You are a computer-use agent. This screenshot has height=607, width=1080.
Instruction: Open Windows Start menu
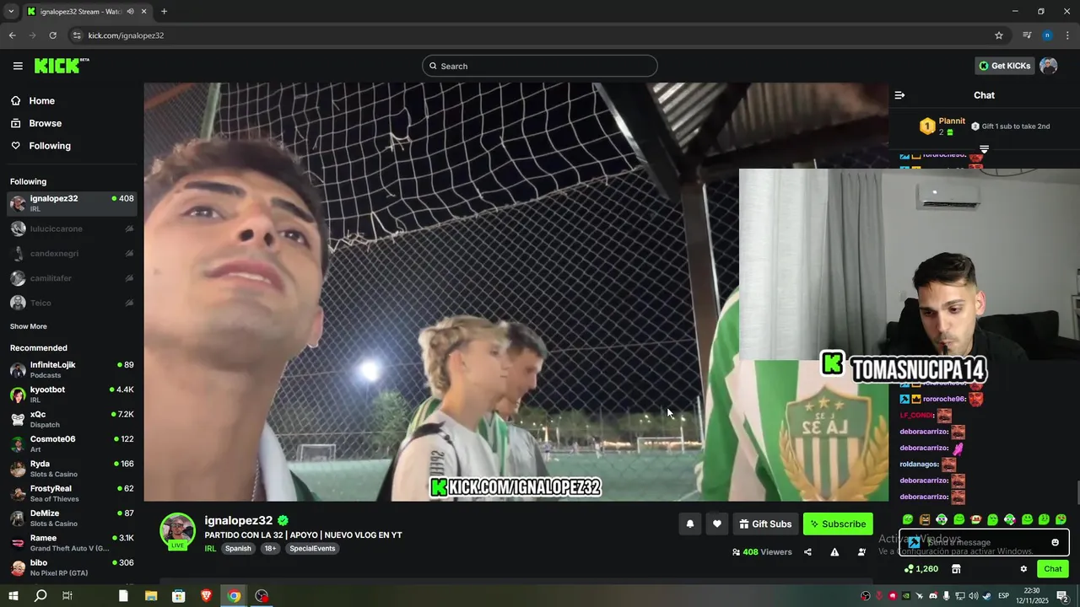point(13,596)
